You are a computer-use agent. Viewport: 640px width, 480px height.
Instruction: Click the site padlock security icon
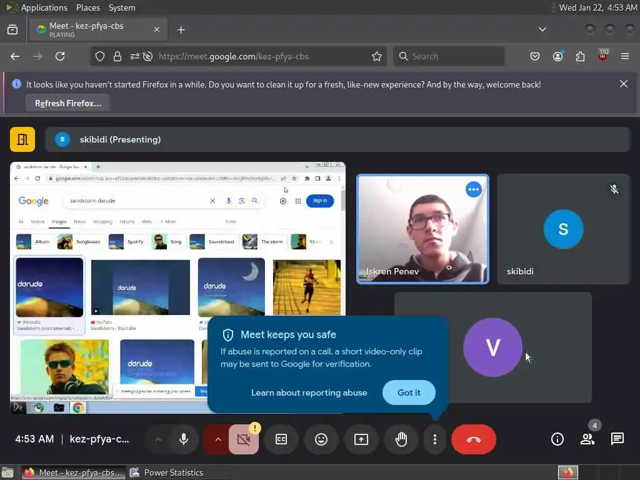[x=117, y=56]
